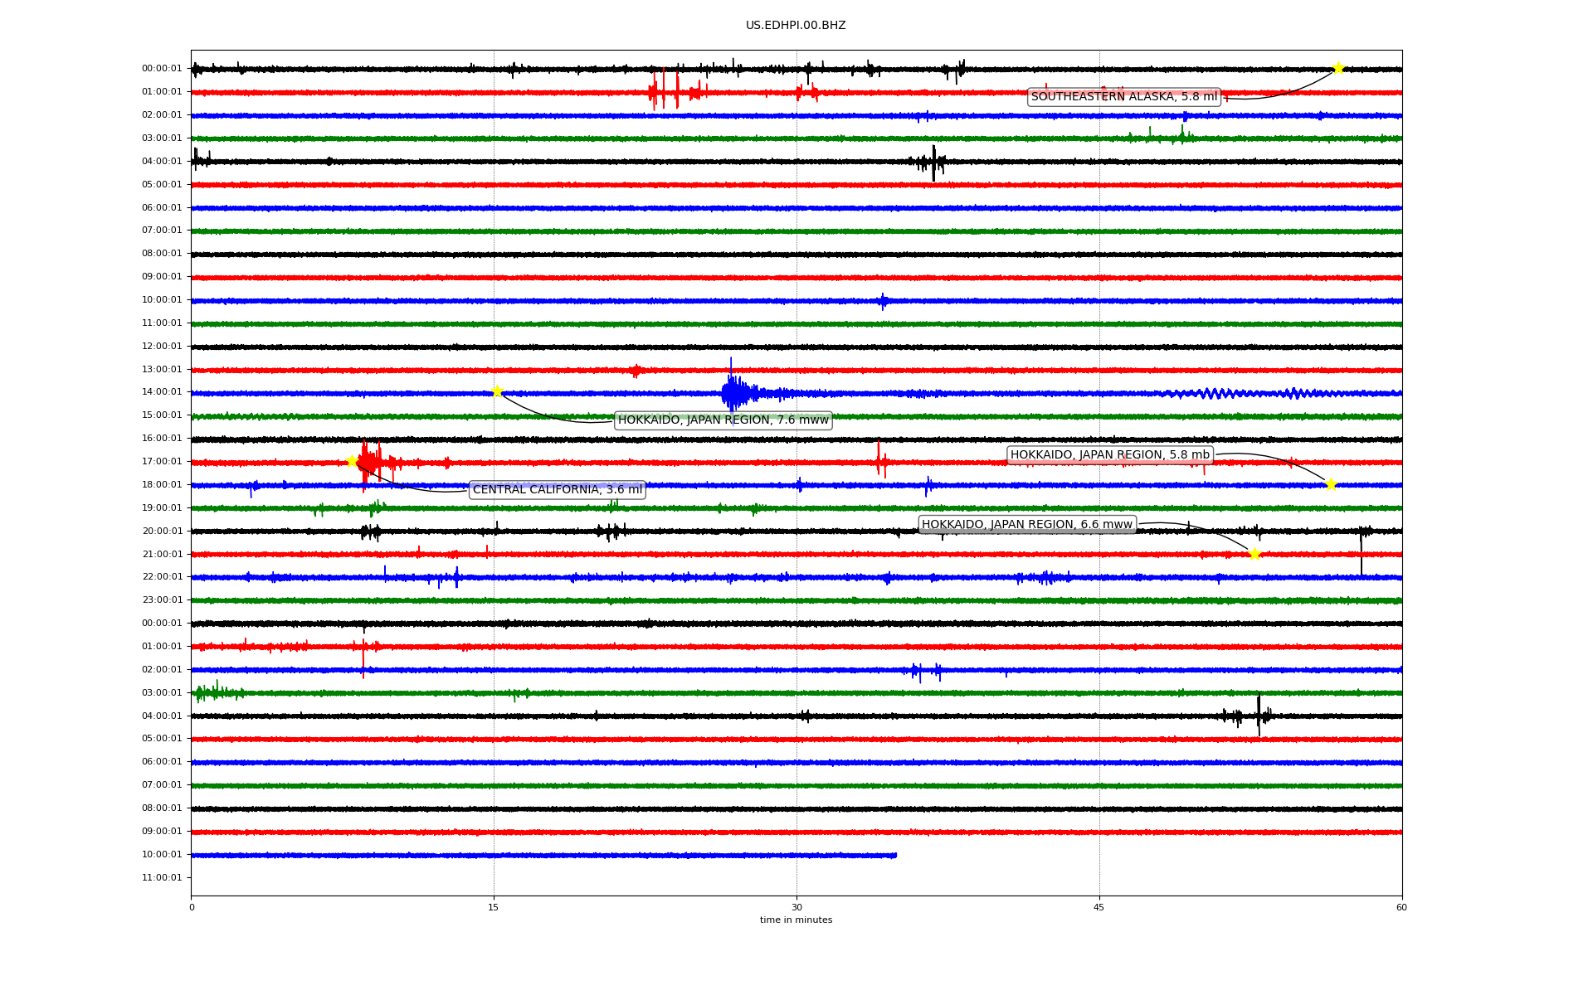
Task: Click the 14:00:01 time label on left axis
Action: pos(162,392)
